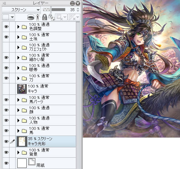Expand the 細かい髪 folder triangle

[18, 58]
